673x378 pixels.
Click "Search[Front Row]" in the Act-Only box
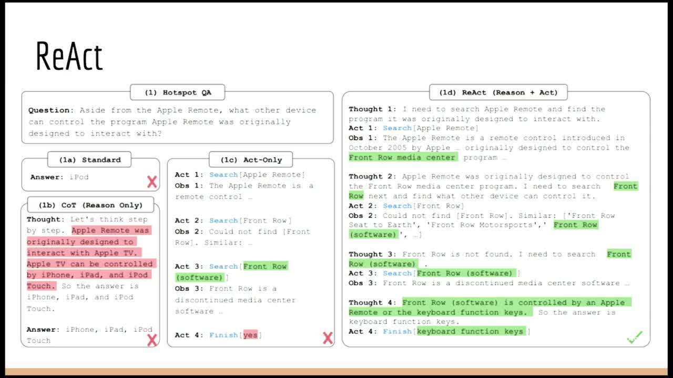(250, 221)
